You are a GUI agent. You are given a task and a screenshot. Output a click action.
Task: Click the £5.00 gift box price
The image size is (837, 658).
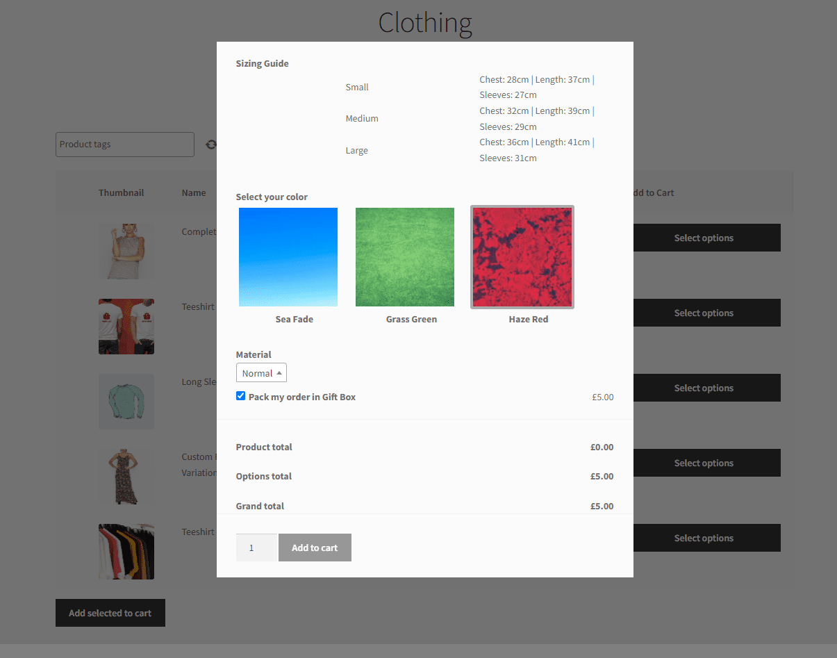(603, 397)
